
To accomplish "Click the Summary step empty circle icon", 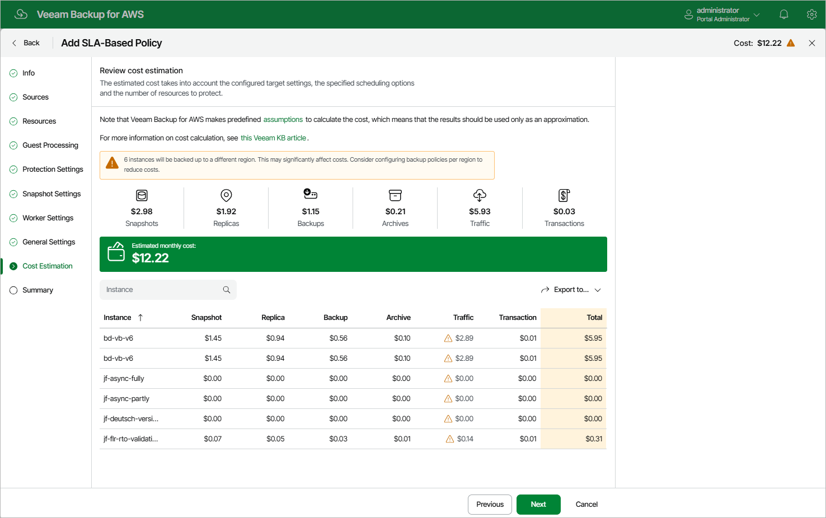I will click(x=13, y=290).
